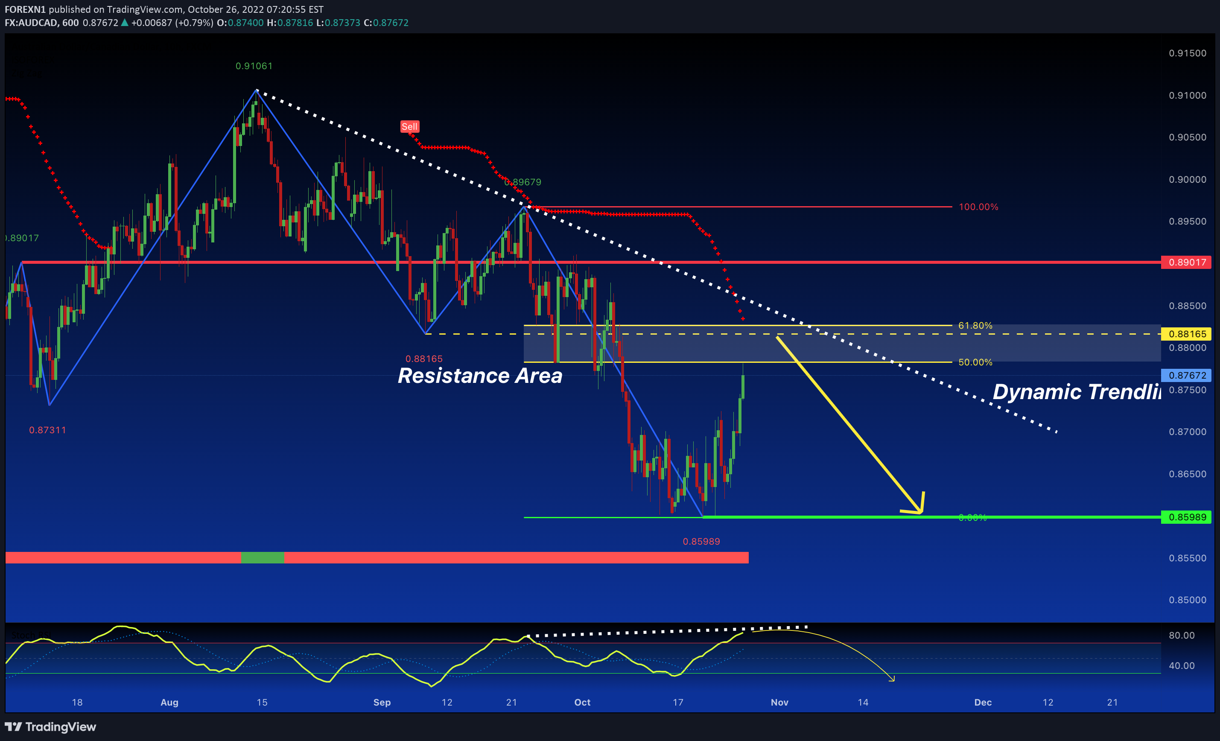This screenshot has width=1220, height=741.
Task: Click the 18 date label on time axis
Action: tap(77, 703)
